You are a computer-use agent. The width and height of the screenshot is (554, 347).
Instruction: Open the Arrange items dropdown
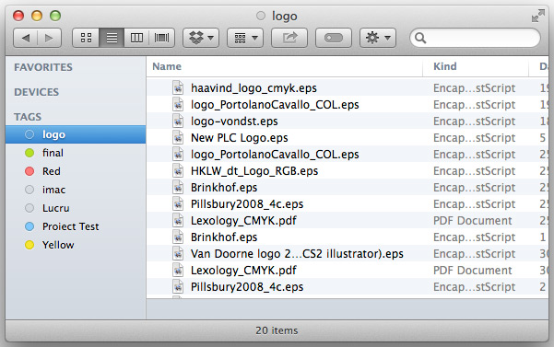click(245, 38)
